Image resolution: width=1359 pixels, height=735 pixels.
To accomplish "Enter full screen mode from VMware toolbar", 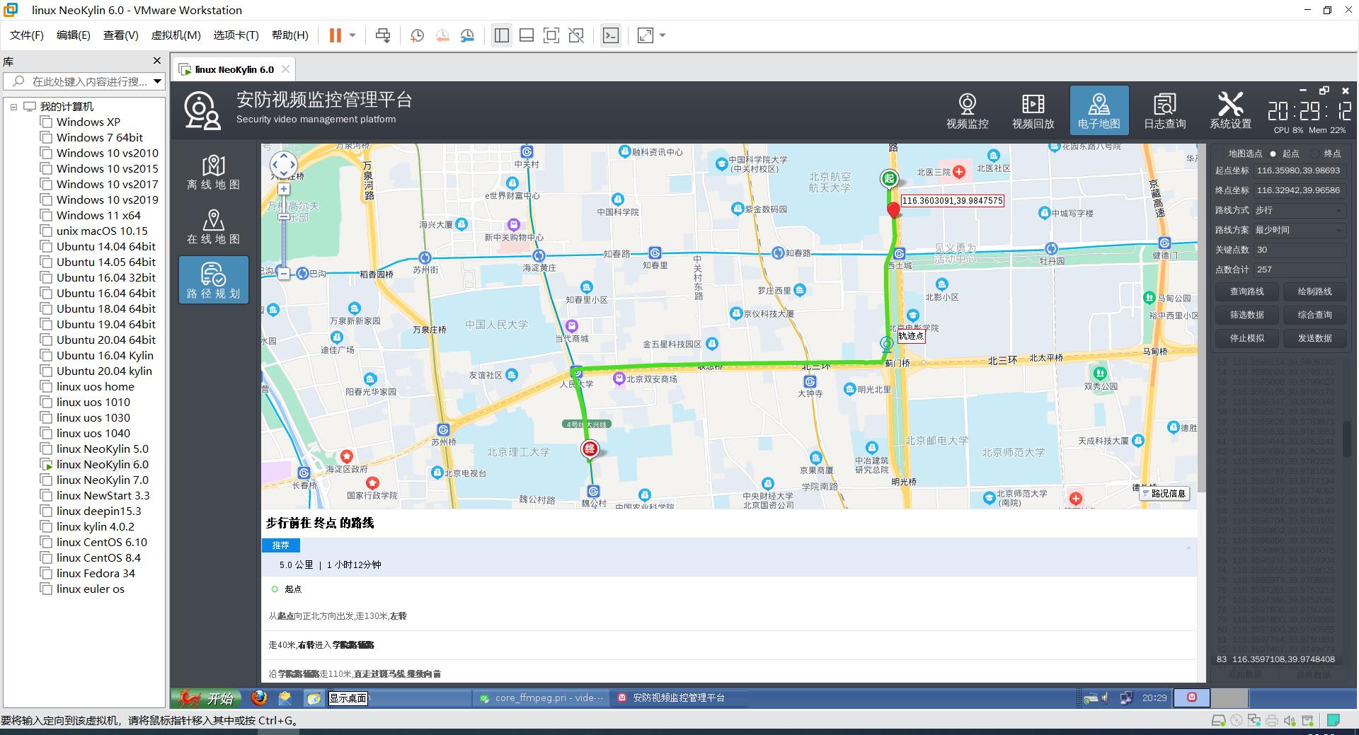I will coord(551,35).
